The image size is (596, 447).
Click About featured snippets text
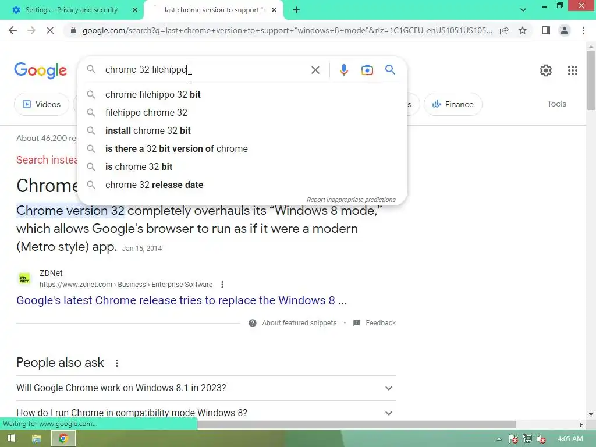pos(299,323)
